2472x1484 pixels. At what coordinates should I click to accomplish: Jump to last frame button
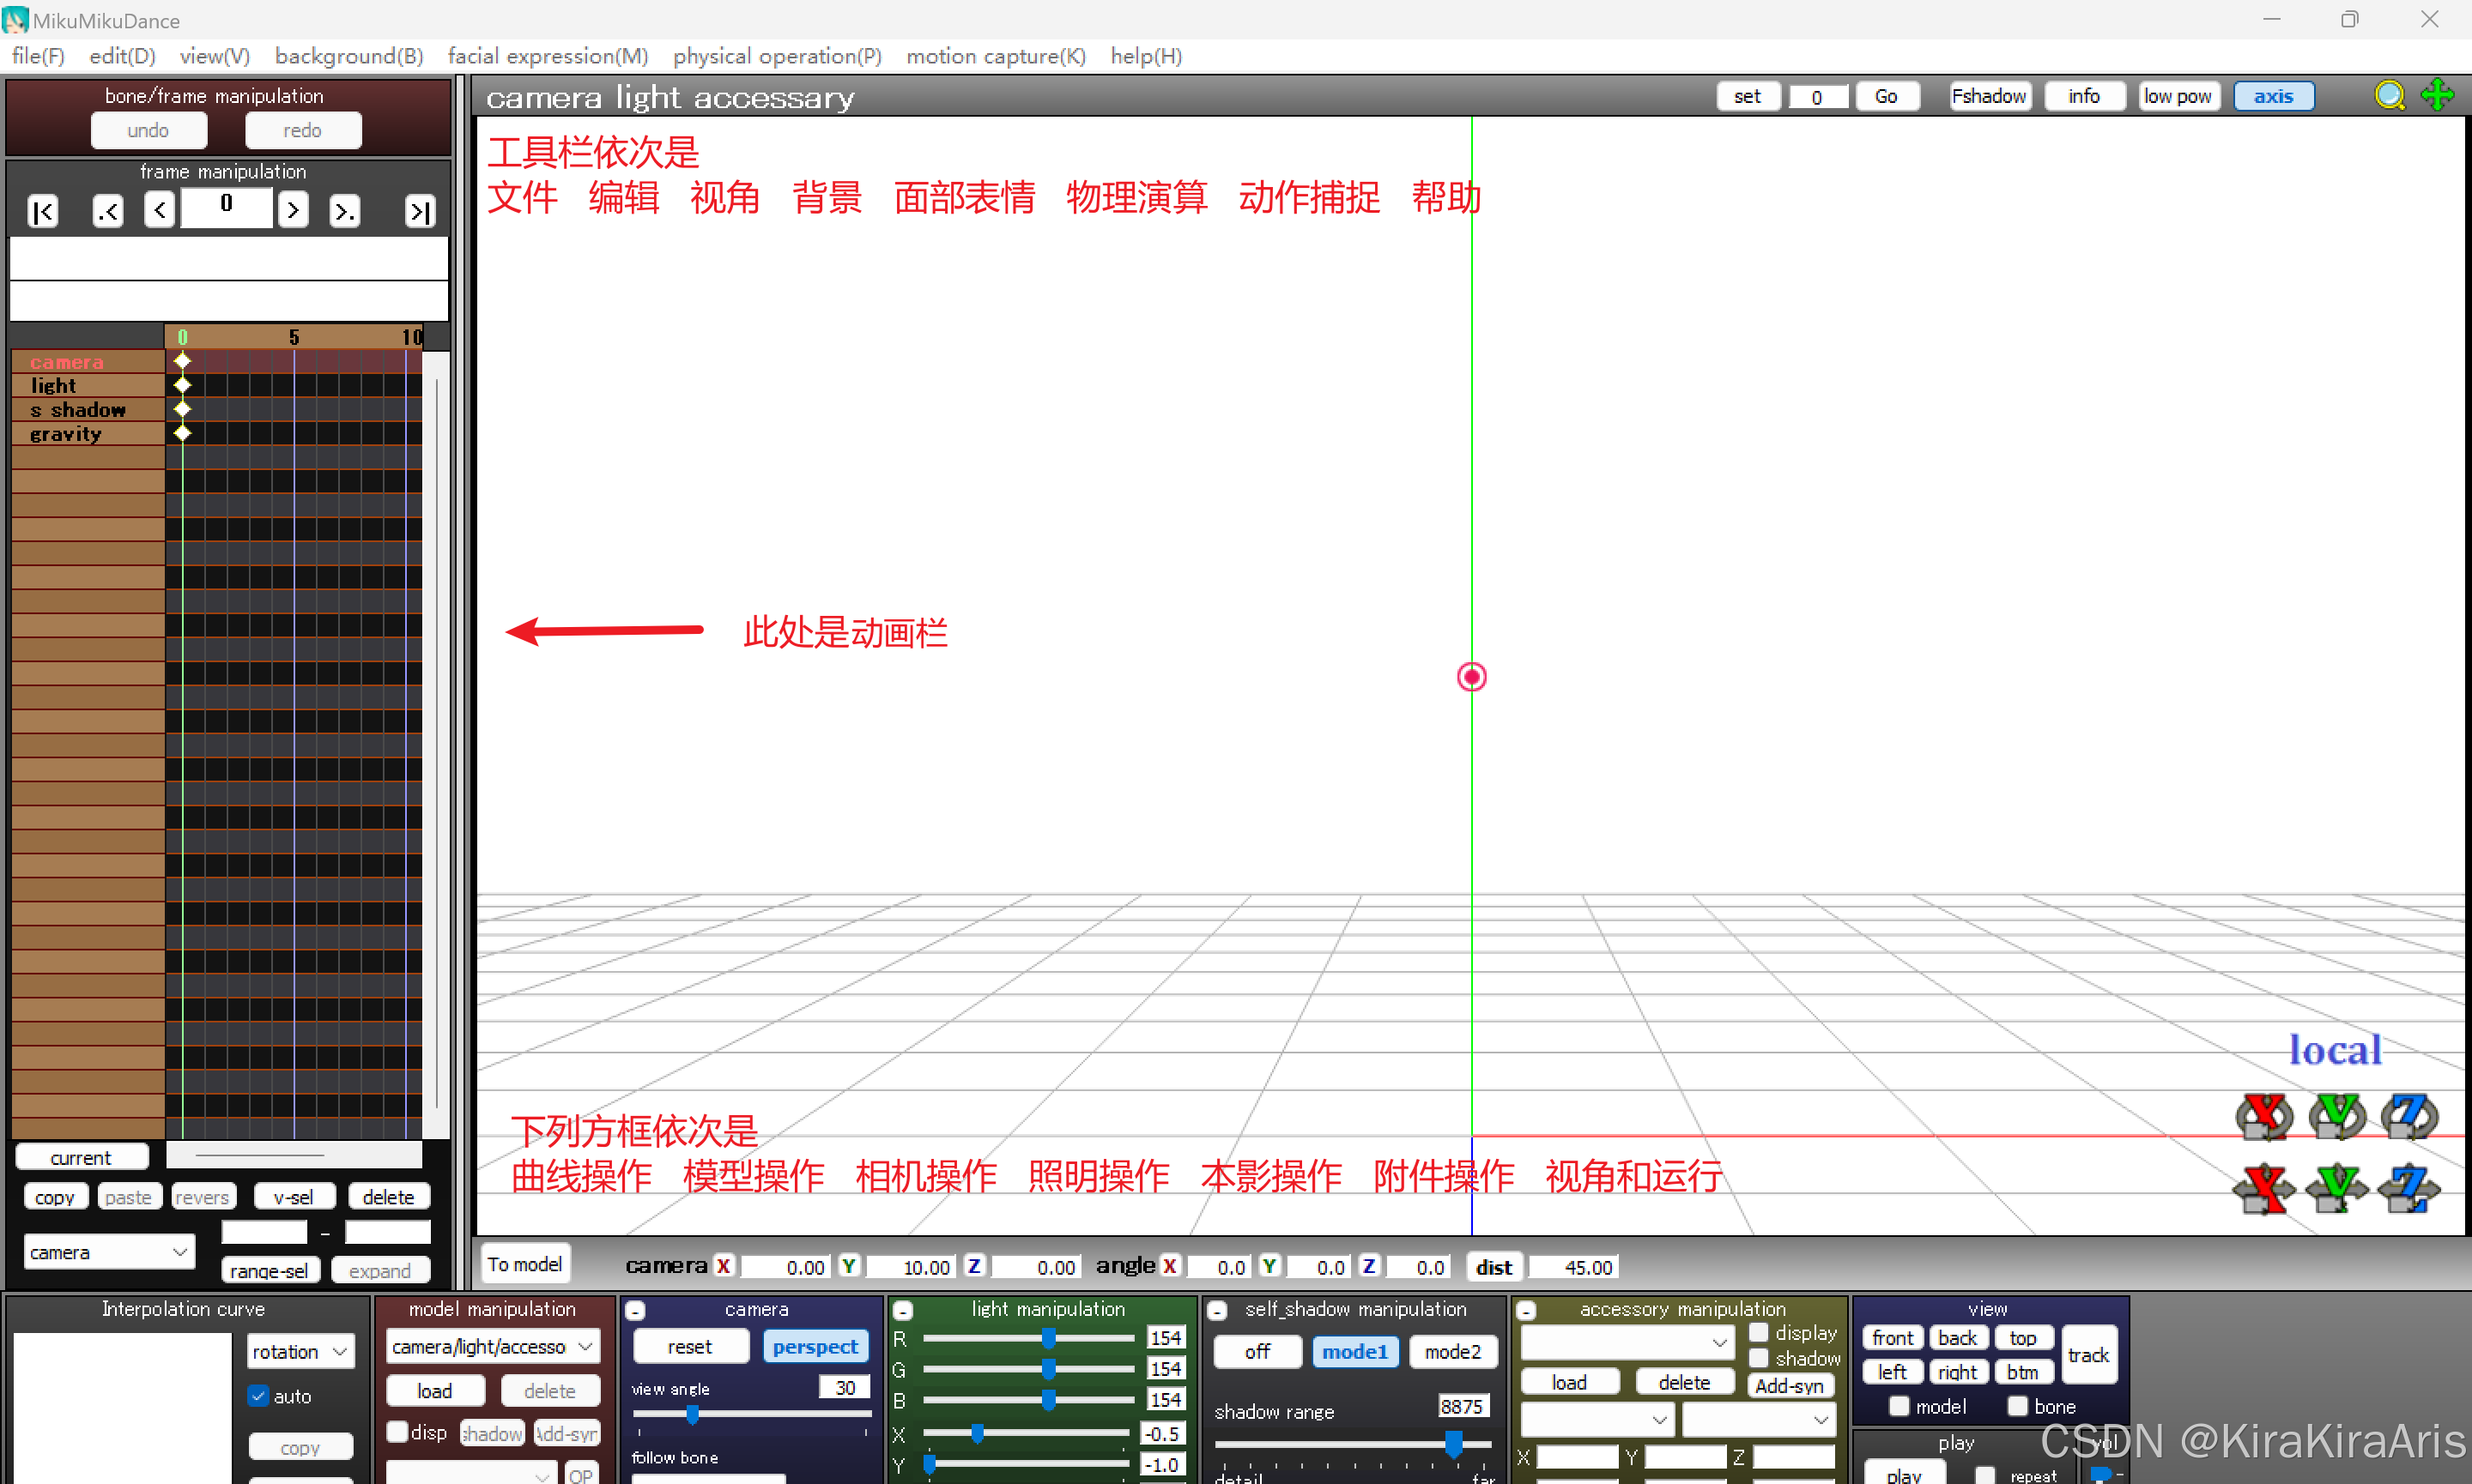click(x=419, y=211)
